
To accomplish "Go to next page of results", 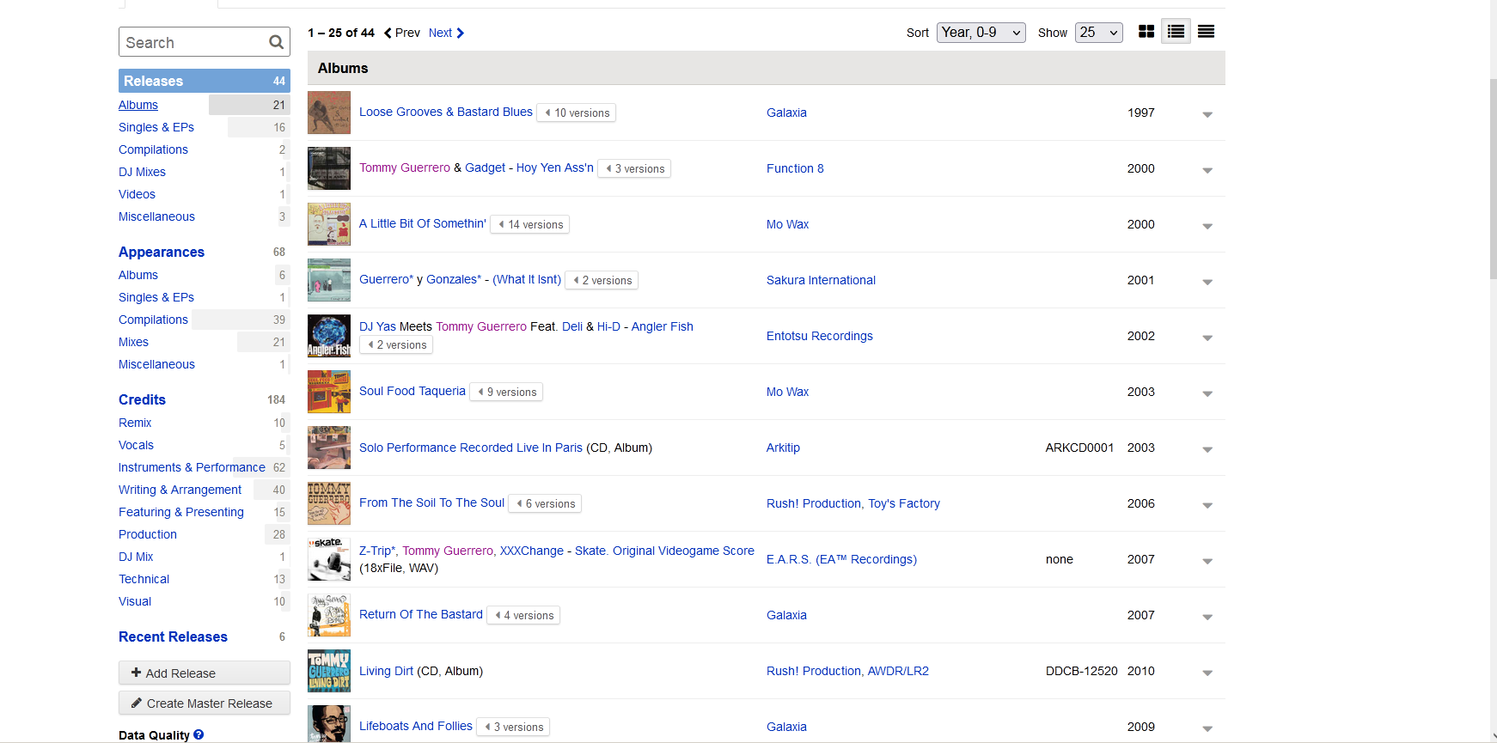I will 447,33.
